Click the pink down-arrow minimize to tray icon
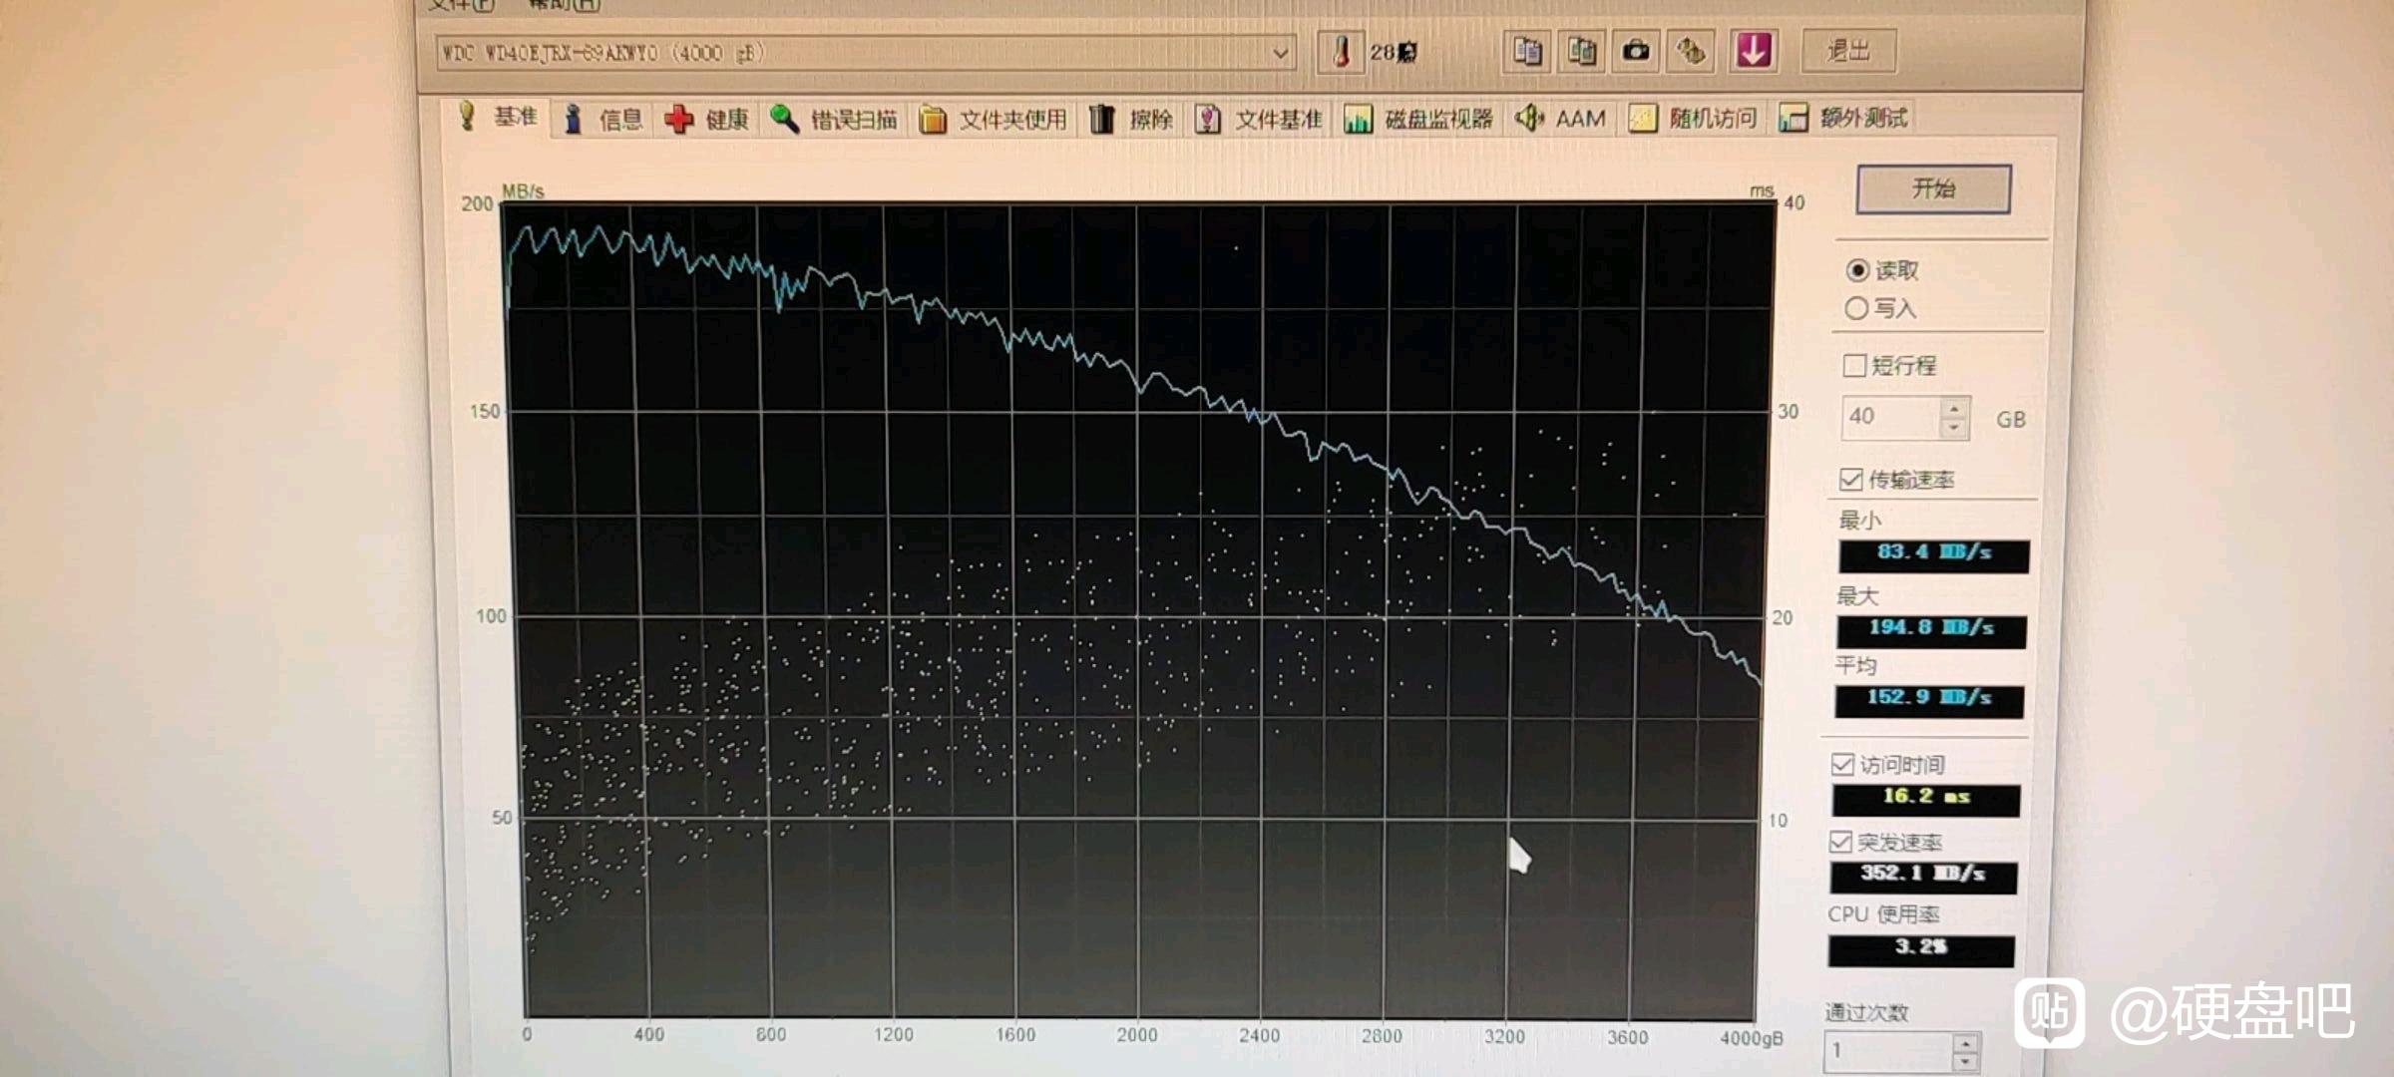Viewport: 2394px width, 1077px height. coord(1754,50)
